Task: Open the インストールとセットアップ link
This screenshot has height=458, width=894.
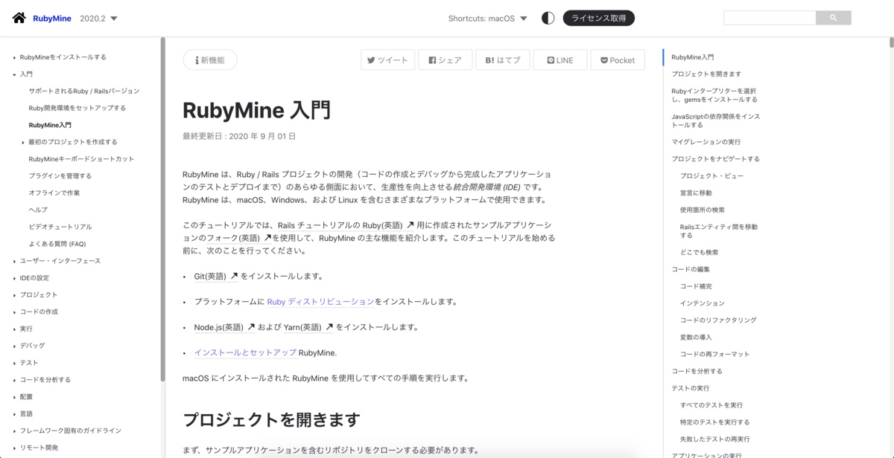Action: [245, 352]
